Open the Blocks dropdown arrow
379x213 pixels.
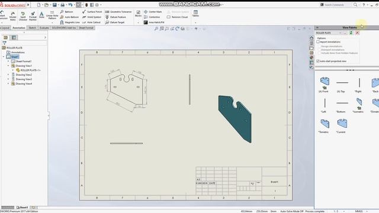138,22
